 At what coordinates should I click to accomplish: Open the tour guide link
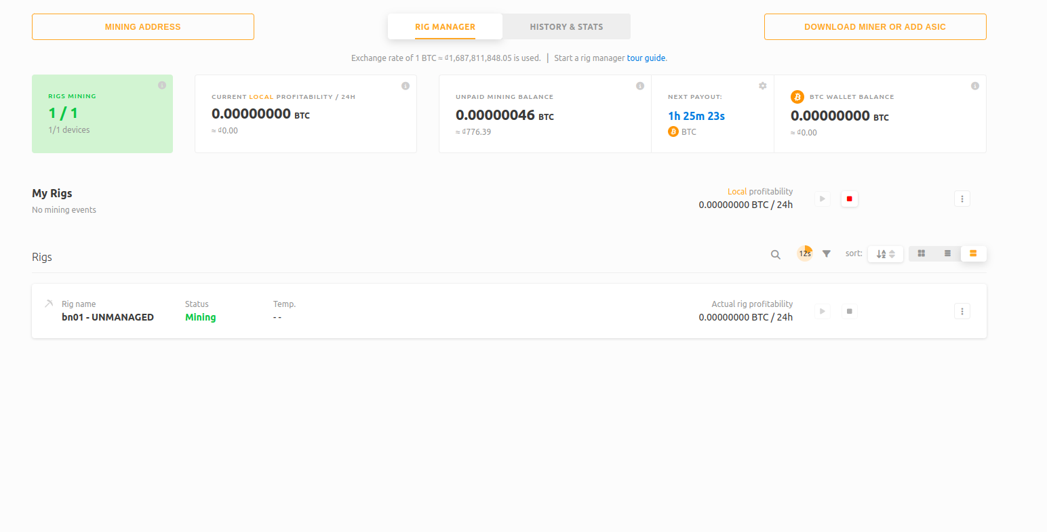coord(646,58)
